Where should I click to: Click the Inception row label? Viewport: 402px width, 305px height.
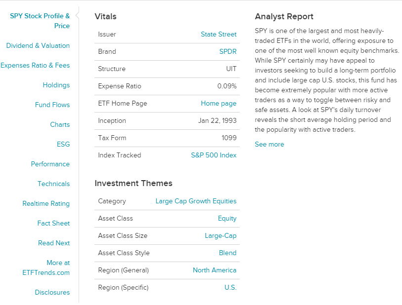(112, 120)
